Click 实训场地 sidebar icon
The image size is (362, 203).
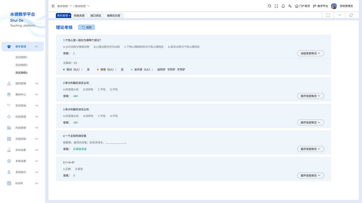[9, 105]
